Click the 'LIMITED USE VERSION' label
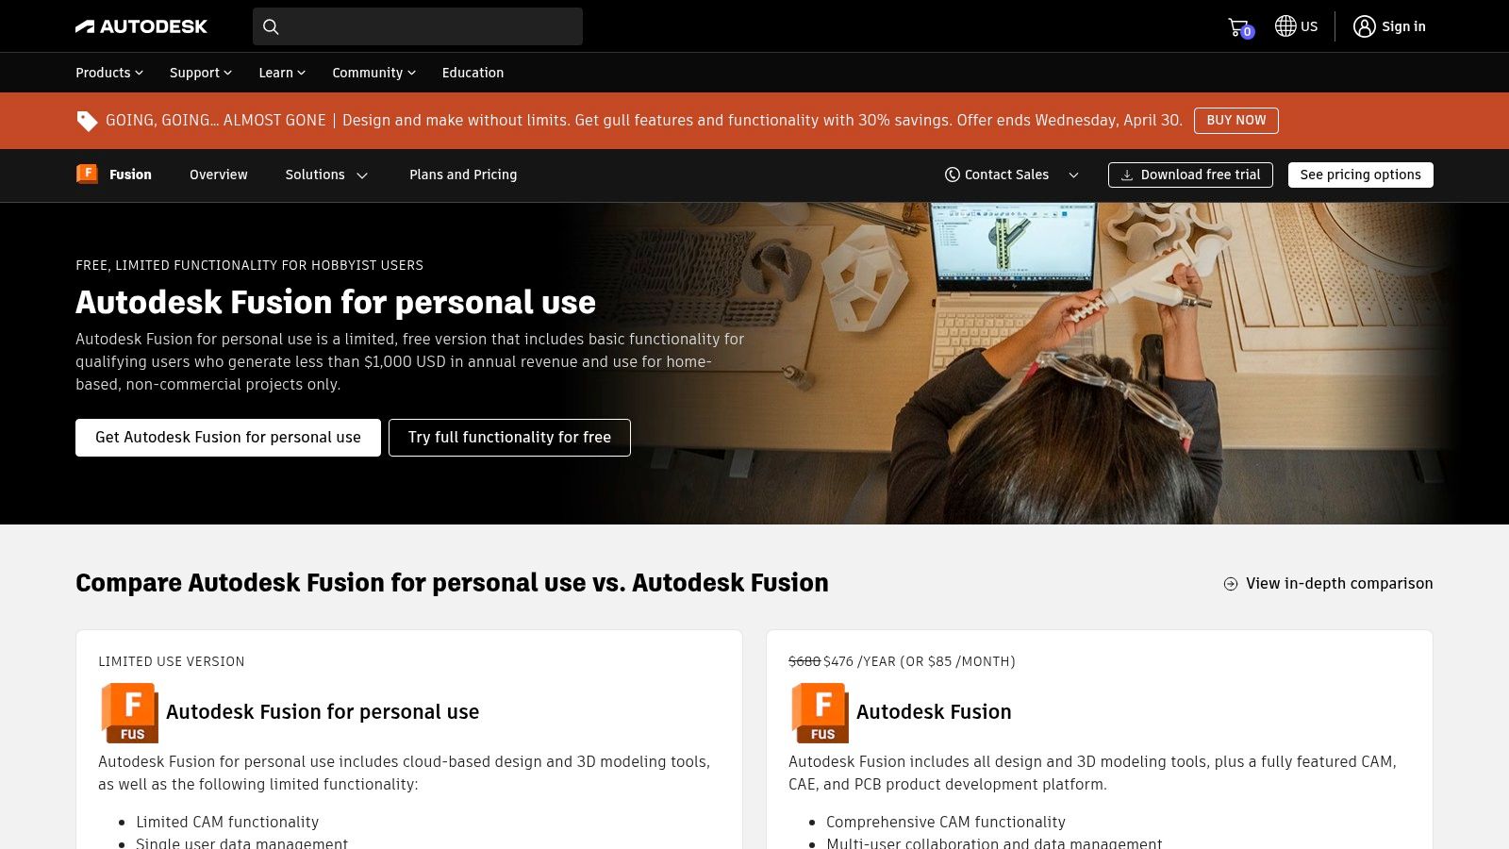The image size is (1509, 849). pyautogui.click(x=172, y=662)
